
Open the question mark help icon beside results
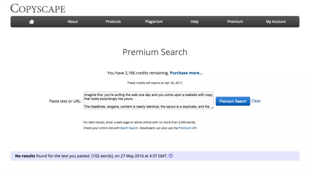point(171,156)
